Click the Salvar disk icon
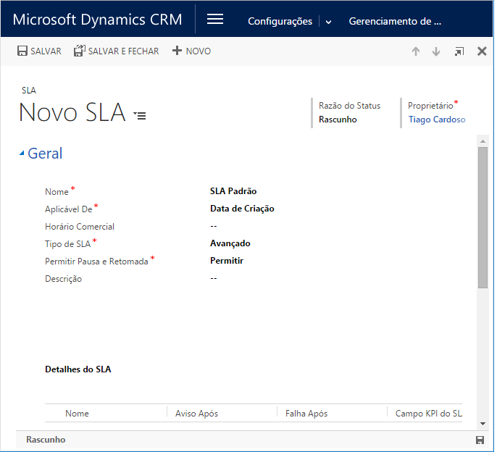The height and width of the screenshot is (452, 497). tap(22, 51)
